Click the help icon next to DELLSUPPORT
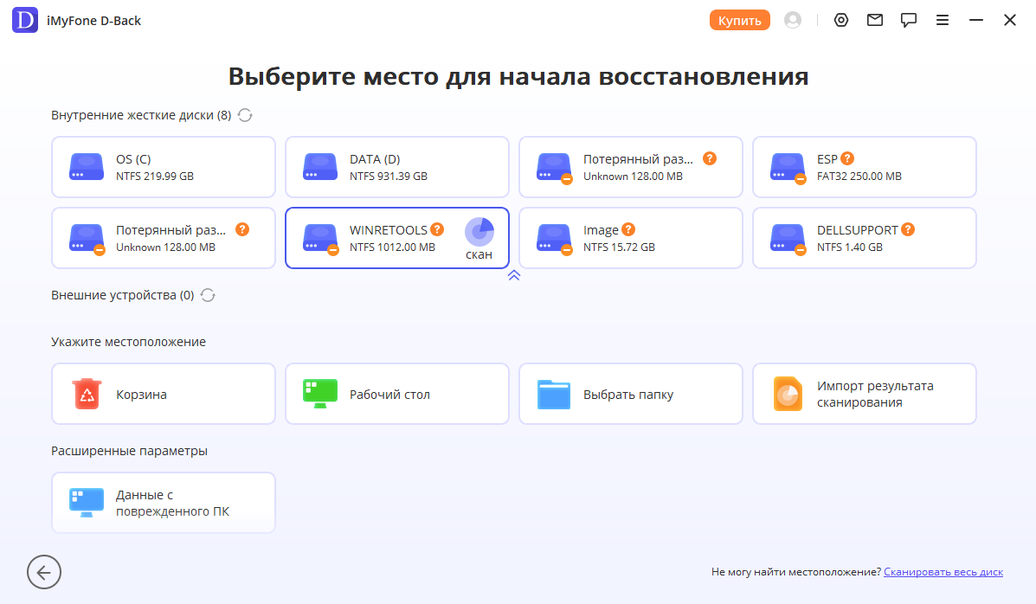 pyautogui.click(x=908, y=229)
